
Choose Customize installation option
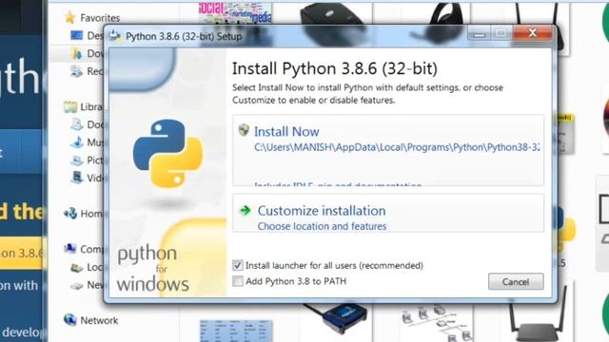coord(388,213)
